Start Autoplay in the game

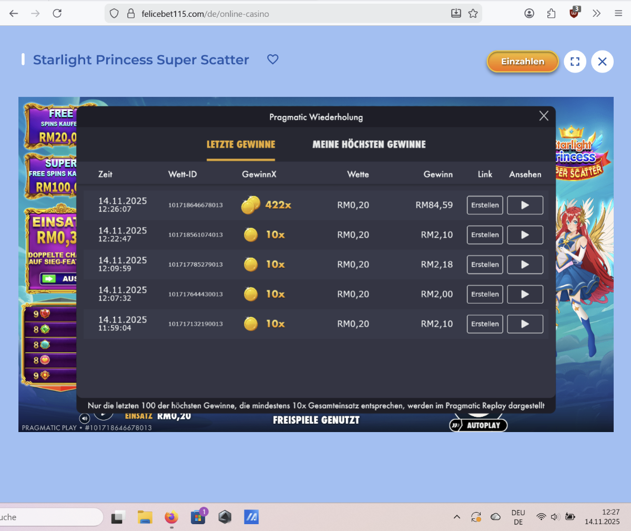(x=479, y=425)
